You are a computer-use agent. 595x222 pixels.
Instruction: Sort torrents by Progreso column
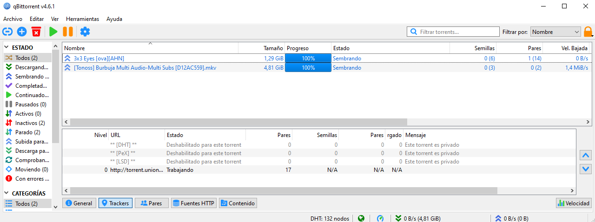tap(308, 48)
